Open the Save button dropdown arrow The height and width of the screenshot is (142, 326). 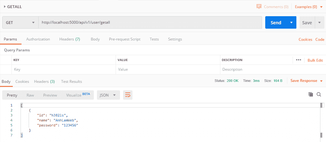319,23
